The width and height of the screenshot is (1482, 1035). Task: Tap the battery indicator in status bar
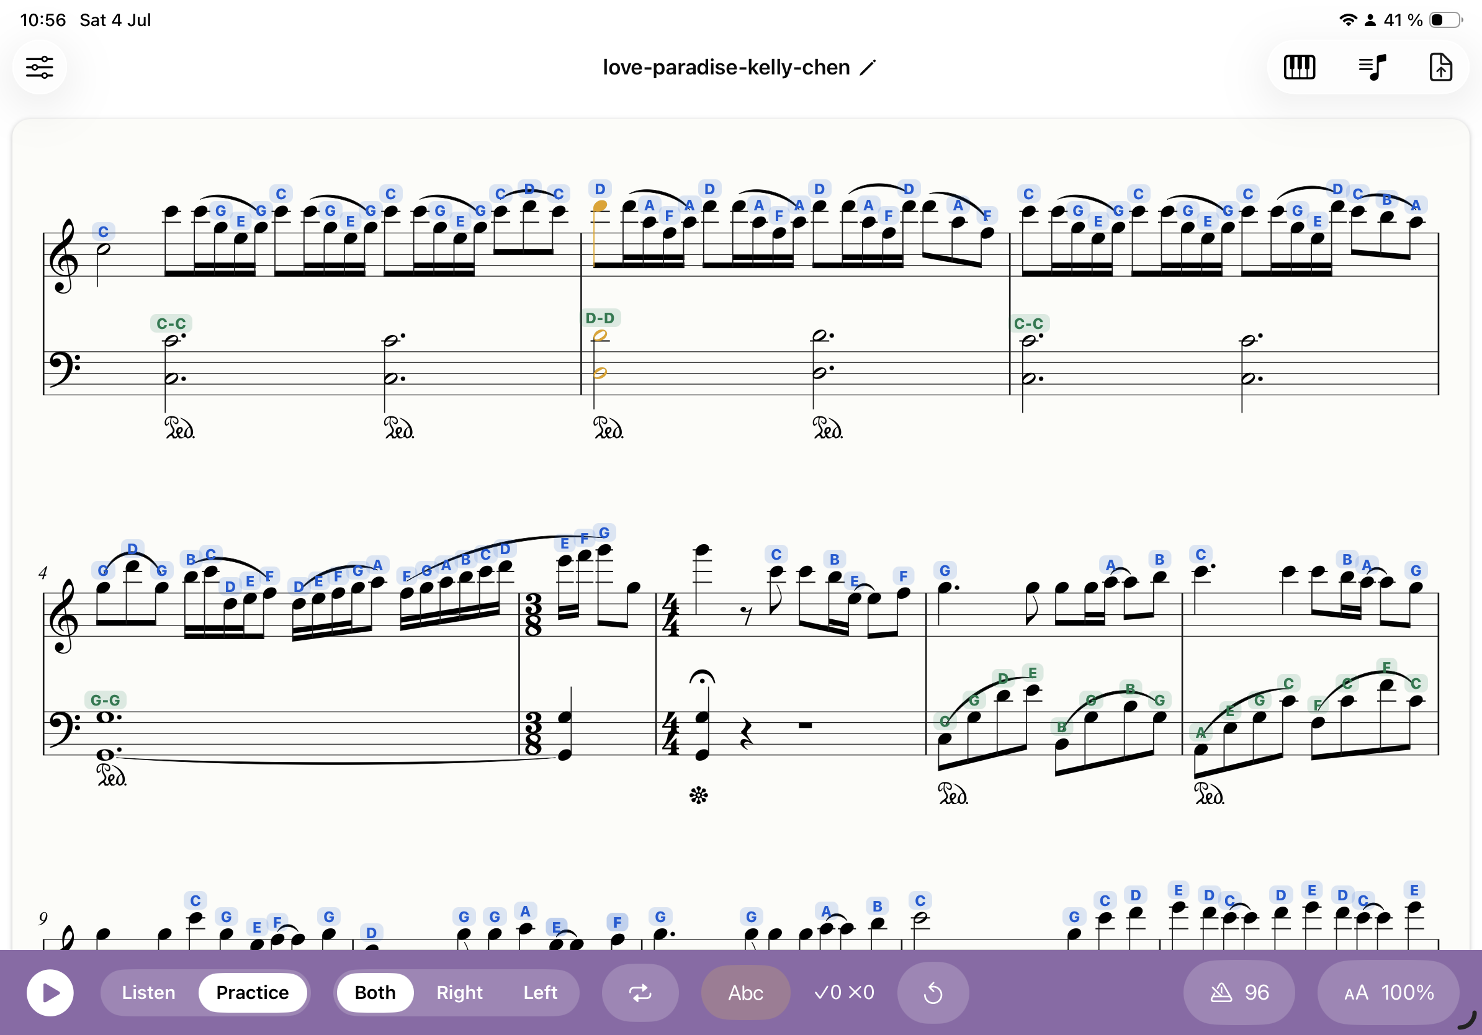pos(1446,20)
